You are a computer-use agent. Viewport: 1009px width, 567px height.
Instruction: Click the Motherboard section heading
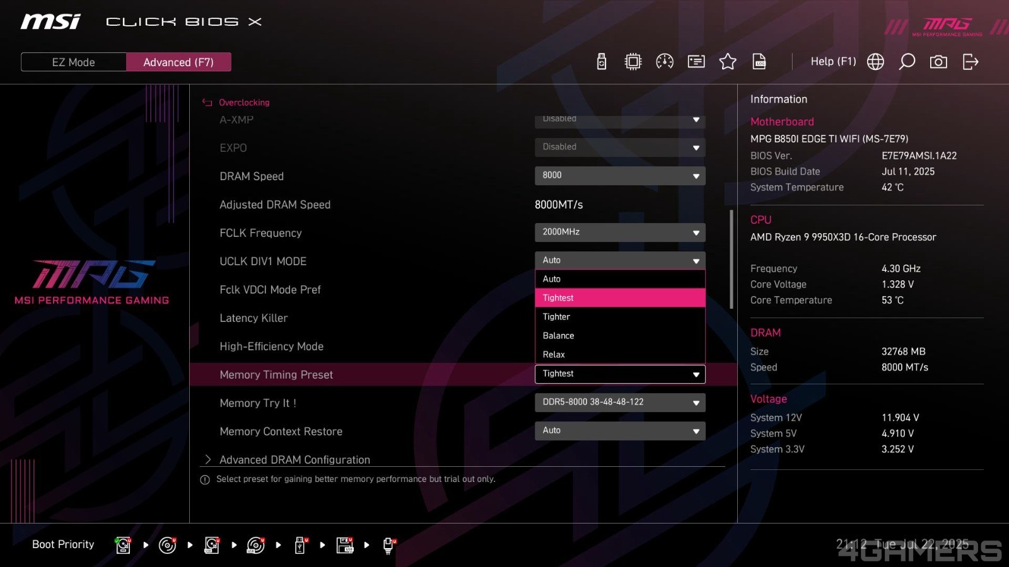782,122
